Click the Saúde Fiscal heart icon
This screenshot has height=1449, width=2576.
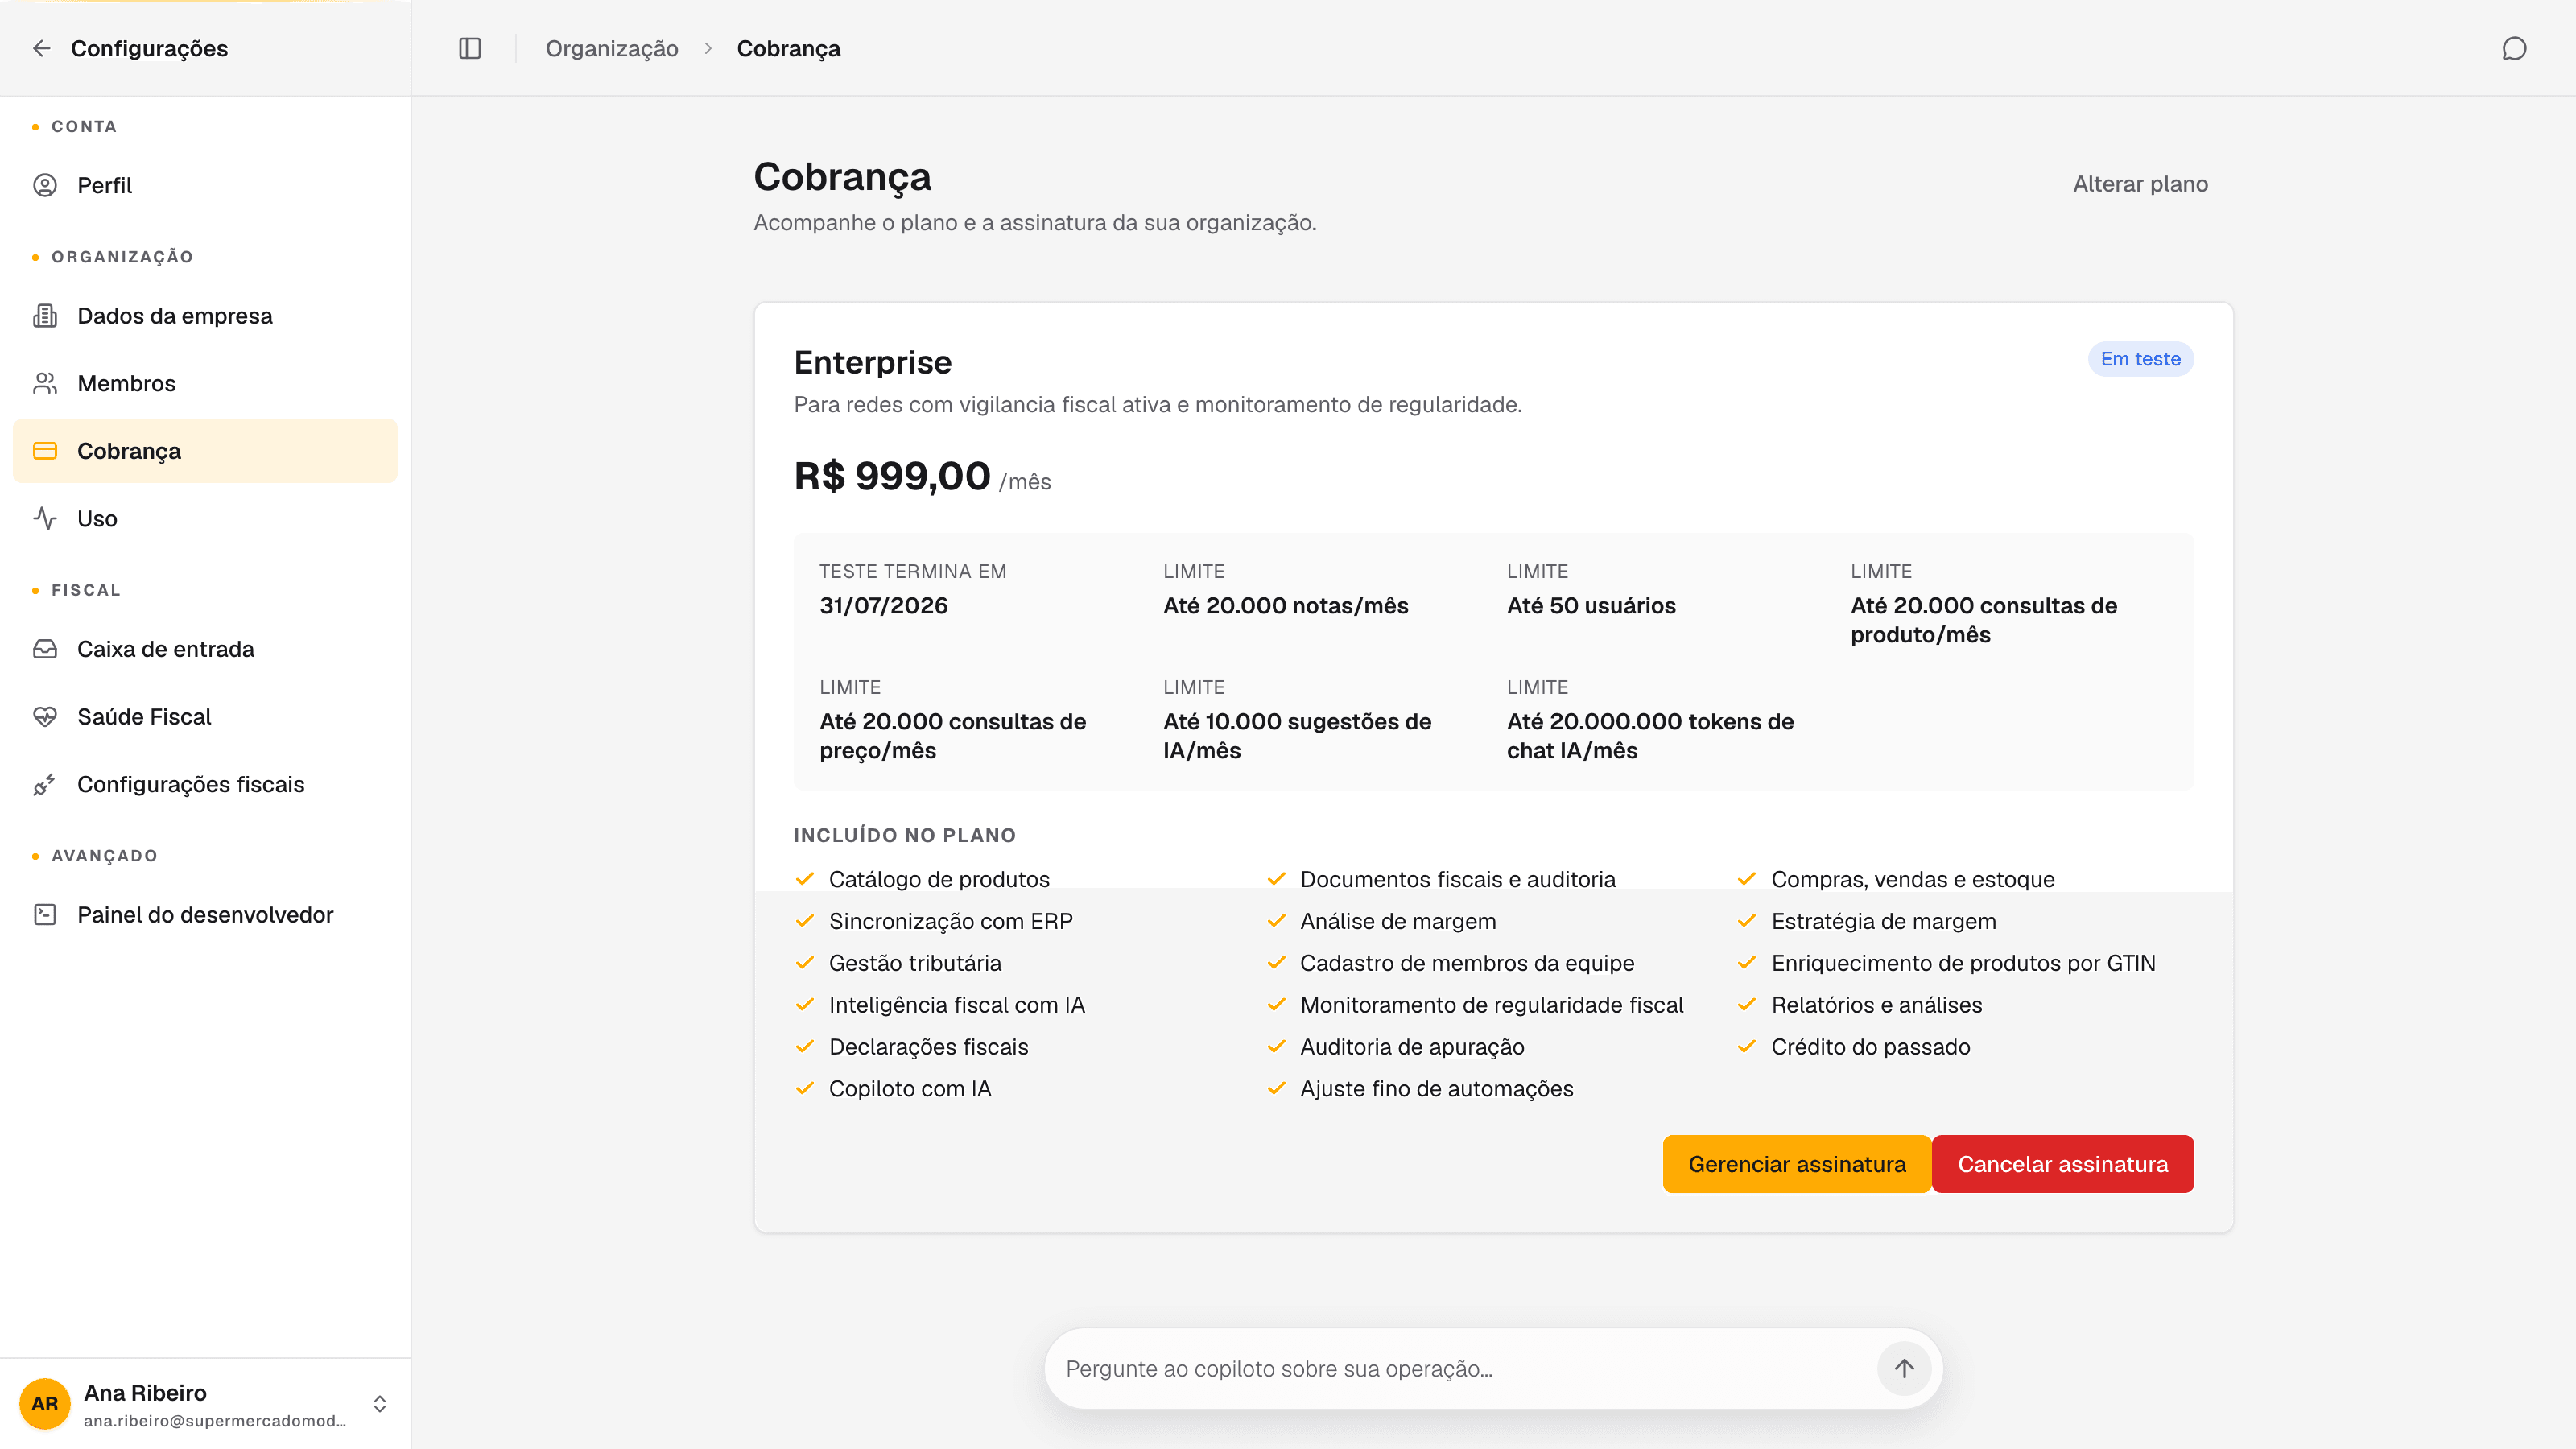click(x=45, y=717)
